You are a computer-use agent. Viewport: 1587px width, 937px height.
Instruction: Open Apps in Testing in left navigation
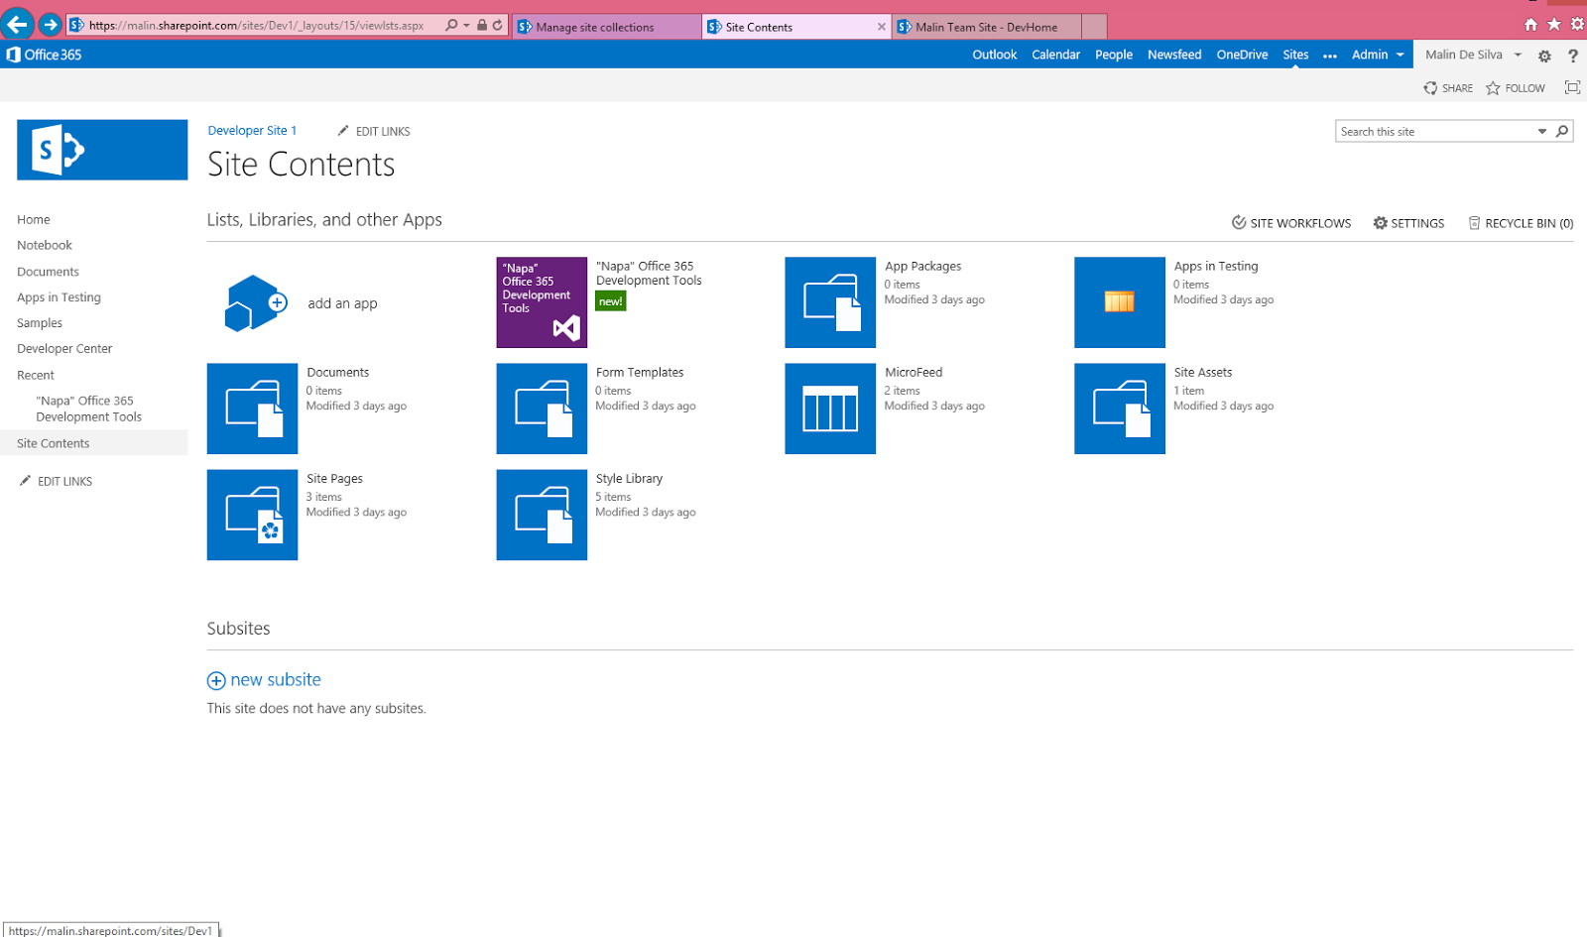(59, 296)
